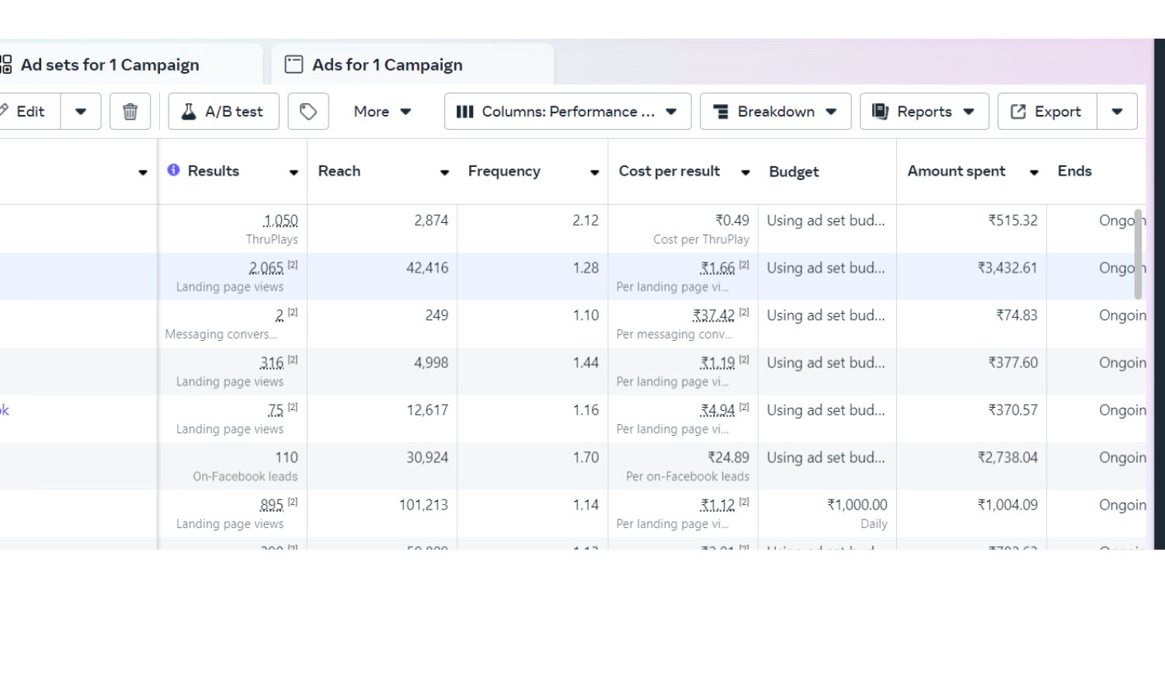Open the Frequency column sort arrow
Image resolution: width=1165 pixels, height=699 pixels.
pyautogui.click(x=594, y=172)
